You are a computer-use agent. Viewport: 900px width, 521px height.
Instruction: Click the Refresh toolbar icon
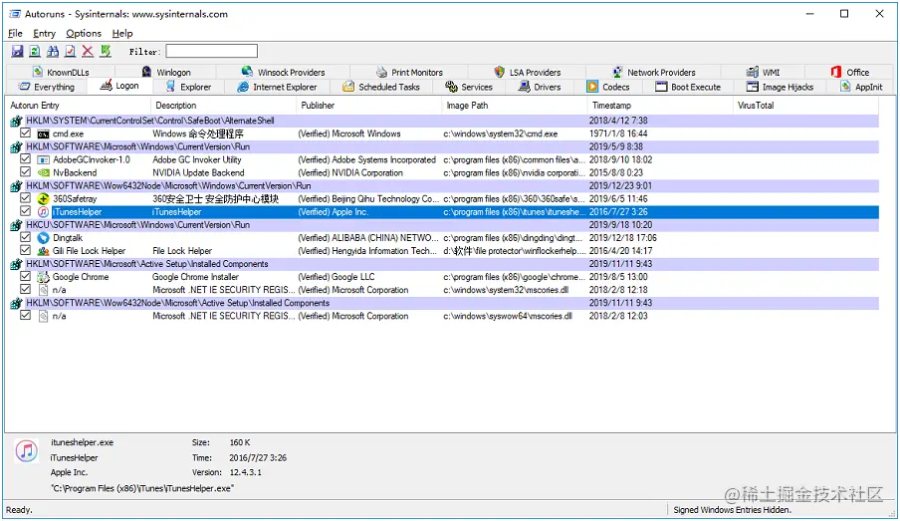click(35, 51)
